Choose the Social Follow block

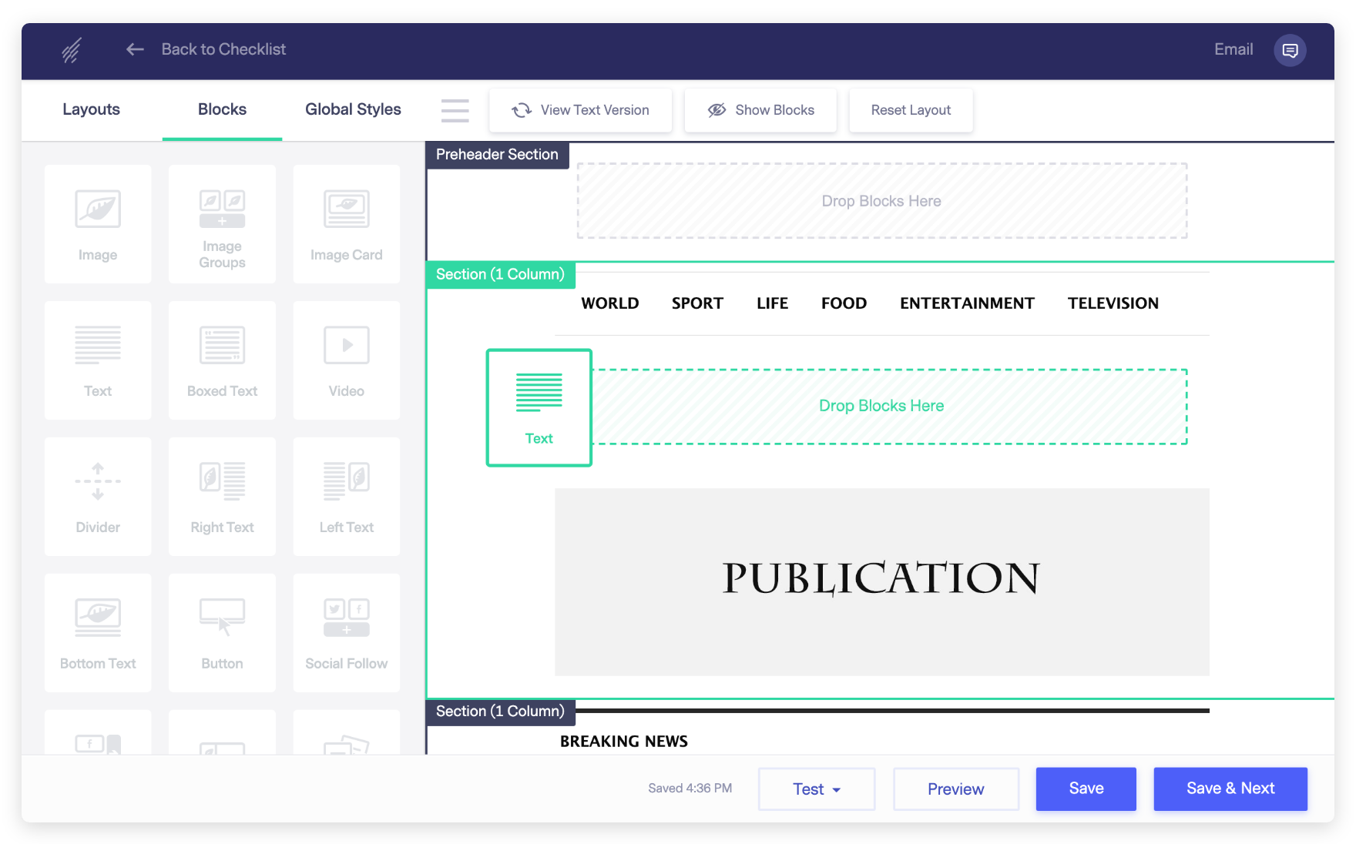pyautogui.click(x=346, y=632)
